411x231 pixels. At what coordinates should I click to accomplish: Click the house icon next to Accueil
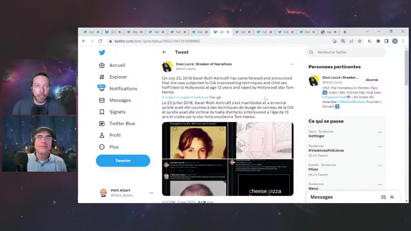[x=102, y=65]
